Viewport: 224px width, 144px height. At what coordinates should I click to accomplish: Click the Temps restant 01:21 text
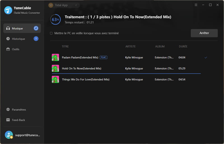[x=79, y=22]
